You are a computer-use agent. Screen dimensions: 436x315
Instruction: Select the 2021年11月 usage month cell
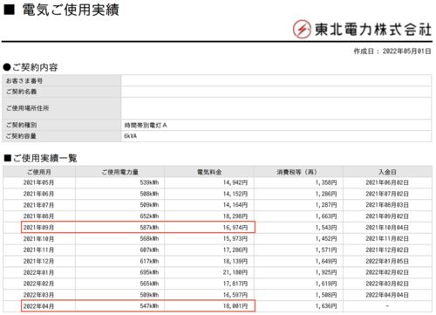point(38,250)
